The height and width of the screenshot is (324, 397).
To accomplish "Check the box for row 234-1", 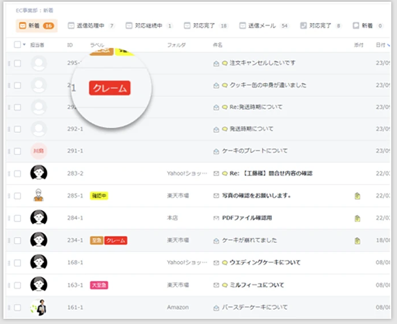I will click(x=17, y=240).
